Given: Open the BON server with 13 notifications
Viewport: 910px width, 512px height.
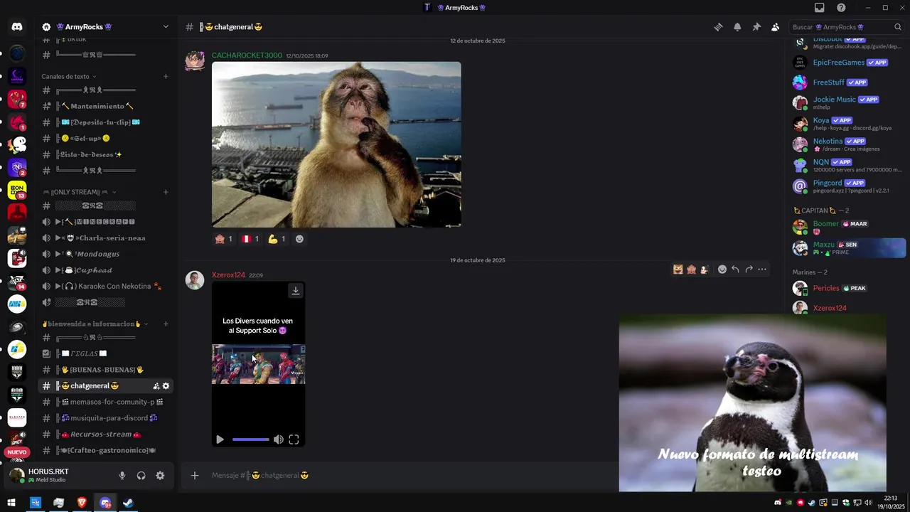Looking at the screenshot, I should (17, 190).
